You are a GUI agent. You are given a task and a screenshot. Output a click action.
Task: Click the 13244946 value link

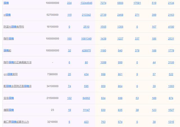pyautogui.click(x=86, y=3)
